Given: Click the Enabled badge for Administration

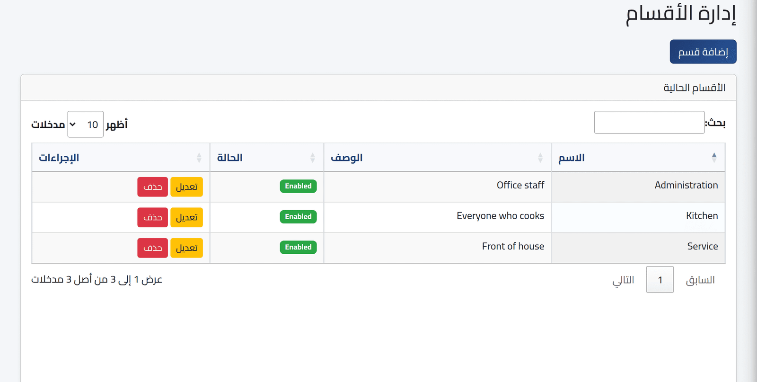Looking at the screenshot, I should pyautogui.click(x=299, y=186).
